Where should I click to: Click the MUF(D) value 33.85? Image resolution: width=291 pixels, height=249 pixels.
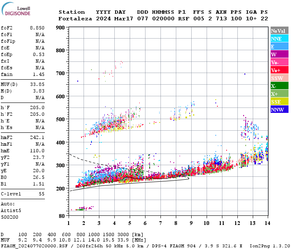[x=37, y=85]
